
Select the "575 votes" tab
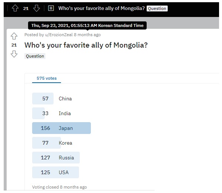click(46, 78)
